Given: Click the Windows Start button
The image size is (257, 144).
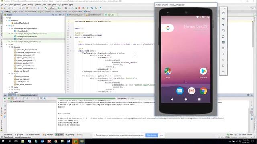Looking at the screenshot, I should pyautogui.click(x=3, y=141).
